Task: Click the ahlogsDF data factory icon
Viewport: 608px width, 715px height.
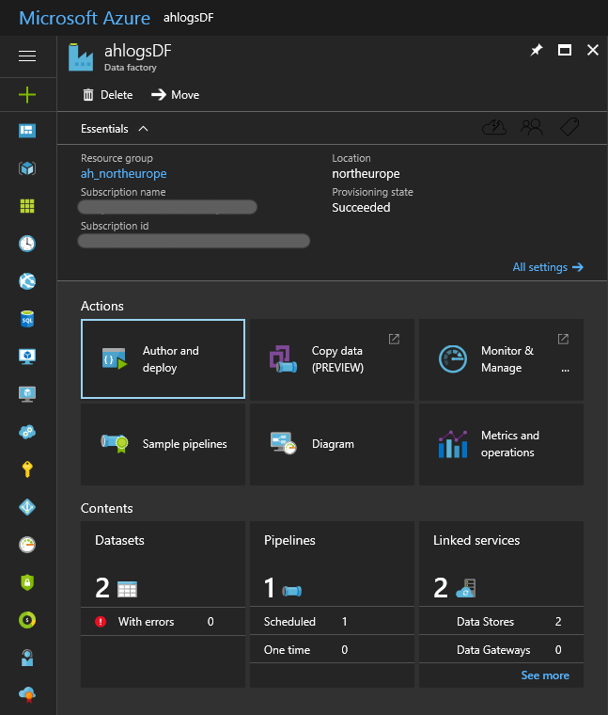Action: pos(81,57)
